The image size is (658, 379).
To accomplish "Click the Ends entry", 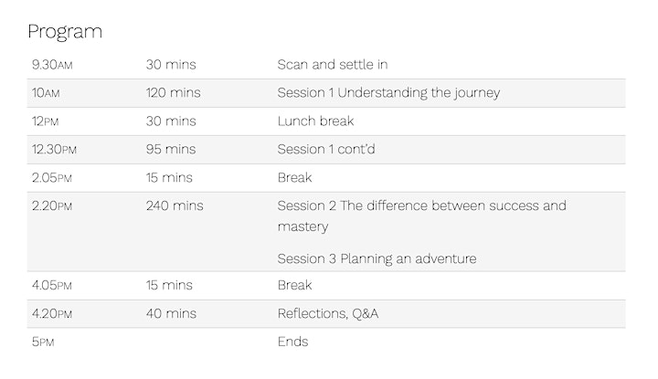I will (293, 342).
